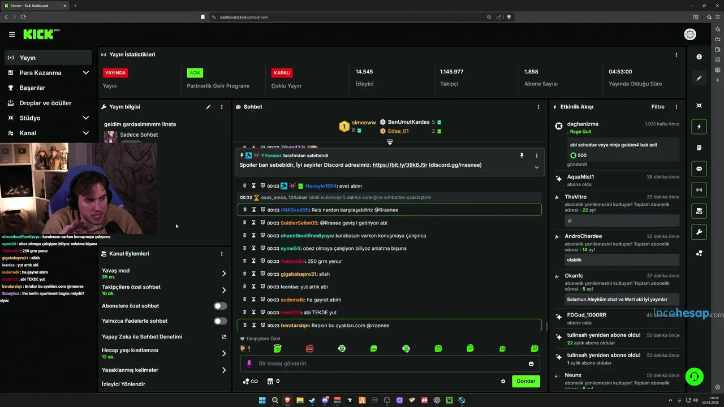Click the Filtre button in Etkinlik Akışı
The height and width of the screenshot is (407, 724).
(x=657, y=107)
